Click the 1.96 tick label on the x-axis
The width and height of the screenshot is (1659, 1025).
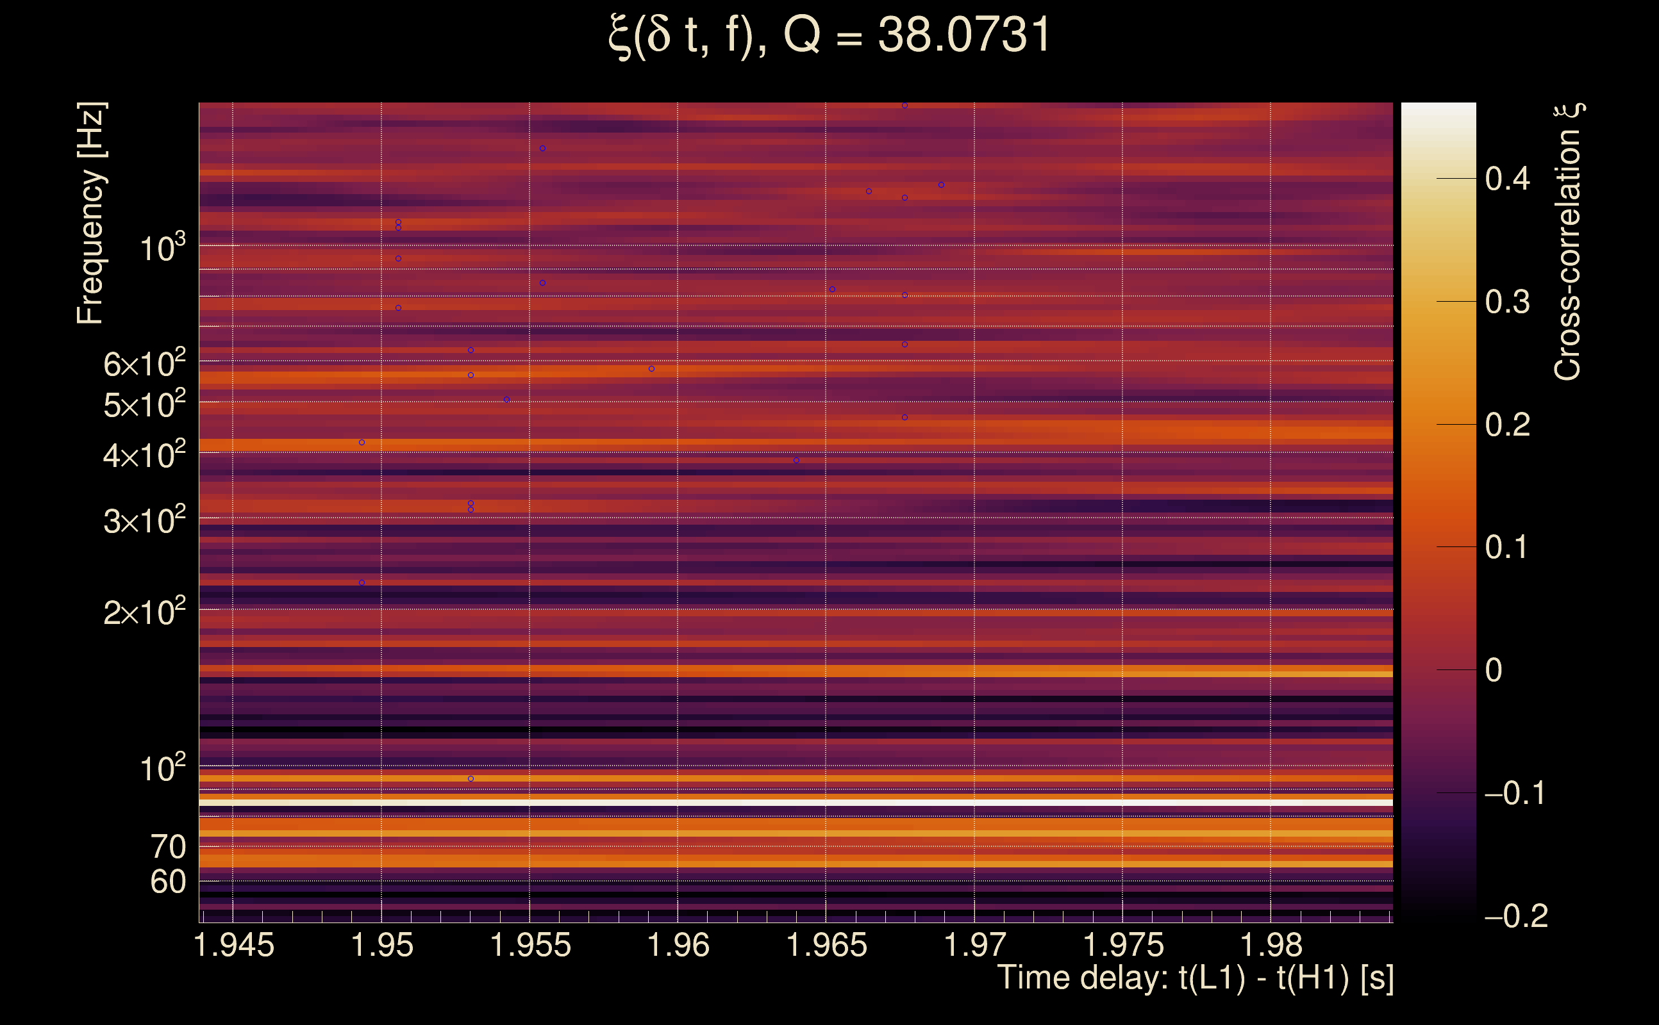pyautogui.click(x=678, y=946)
